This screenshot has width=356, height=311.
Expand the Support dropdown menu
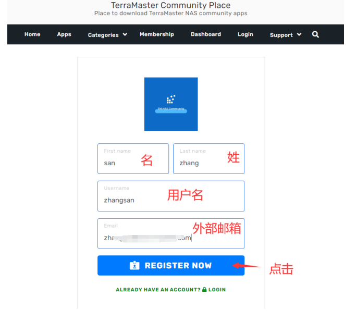click(286, 35)
